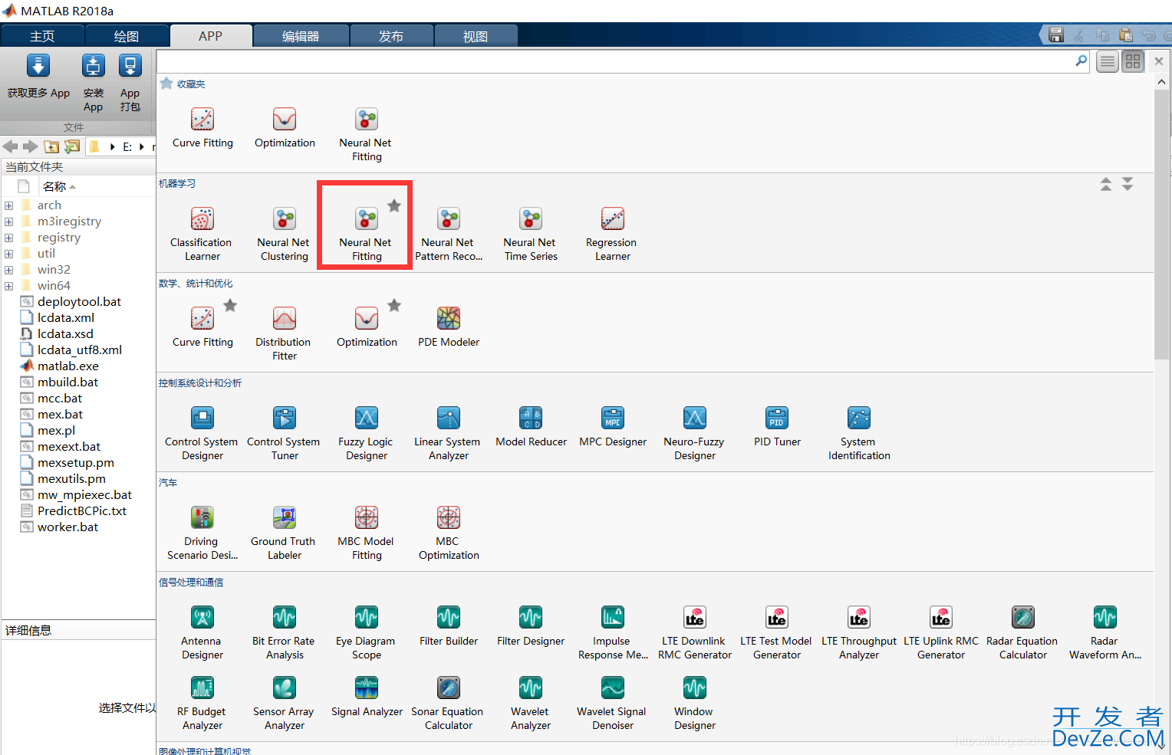Navigate back in folder history
Viewport: 1172px width, 755px height.
(10, 146)
